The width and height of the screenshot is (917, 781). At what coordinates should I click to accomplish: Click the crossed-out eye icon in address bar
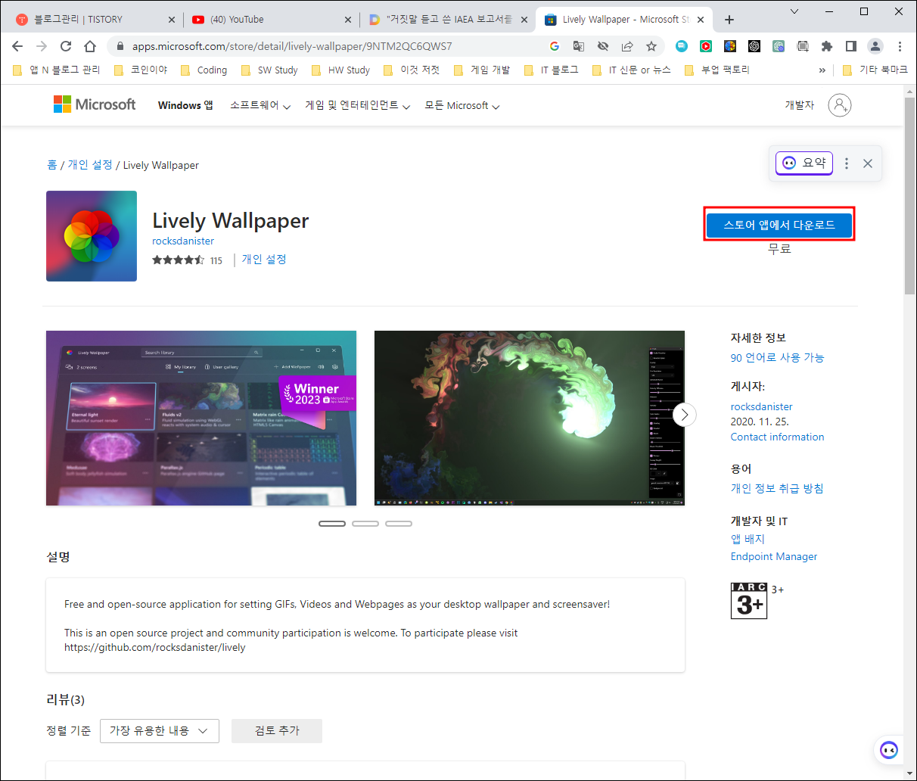pyautogui.click(x=603, y=46)
